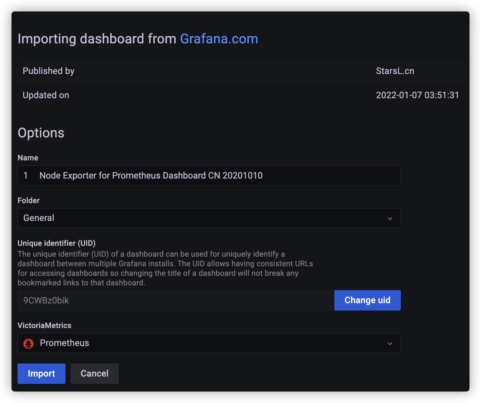Open the VictoriaMetrics Prometheus data source dropdown
481x403 pixels.
click(x=209, y=343)
